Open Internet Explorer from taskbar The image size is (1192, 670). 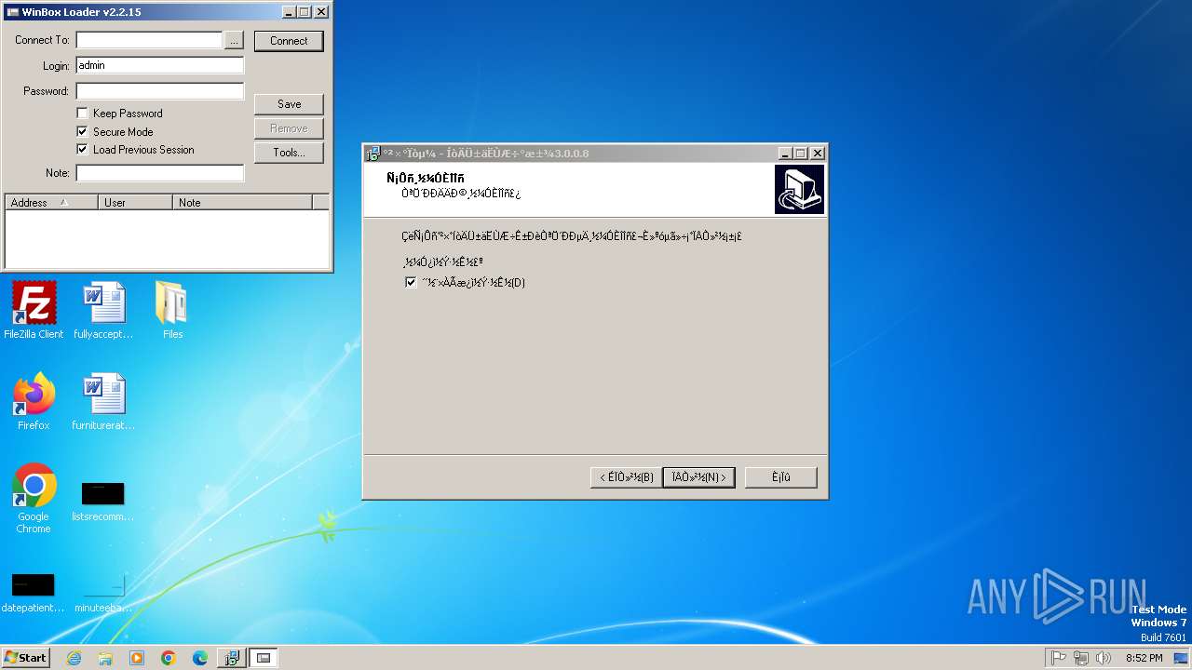click(74, 658)
